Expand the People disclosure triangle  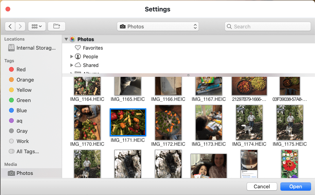[x=72, y=57]
